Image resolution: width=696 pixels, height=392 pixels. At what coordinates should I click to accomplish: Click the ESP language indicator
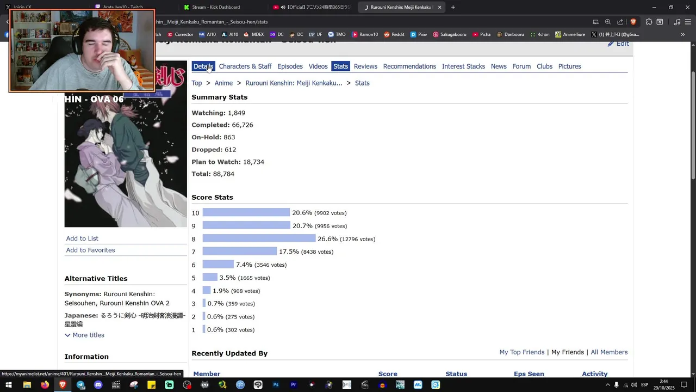pos(644,385)
